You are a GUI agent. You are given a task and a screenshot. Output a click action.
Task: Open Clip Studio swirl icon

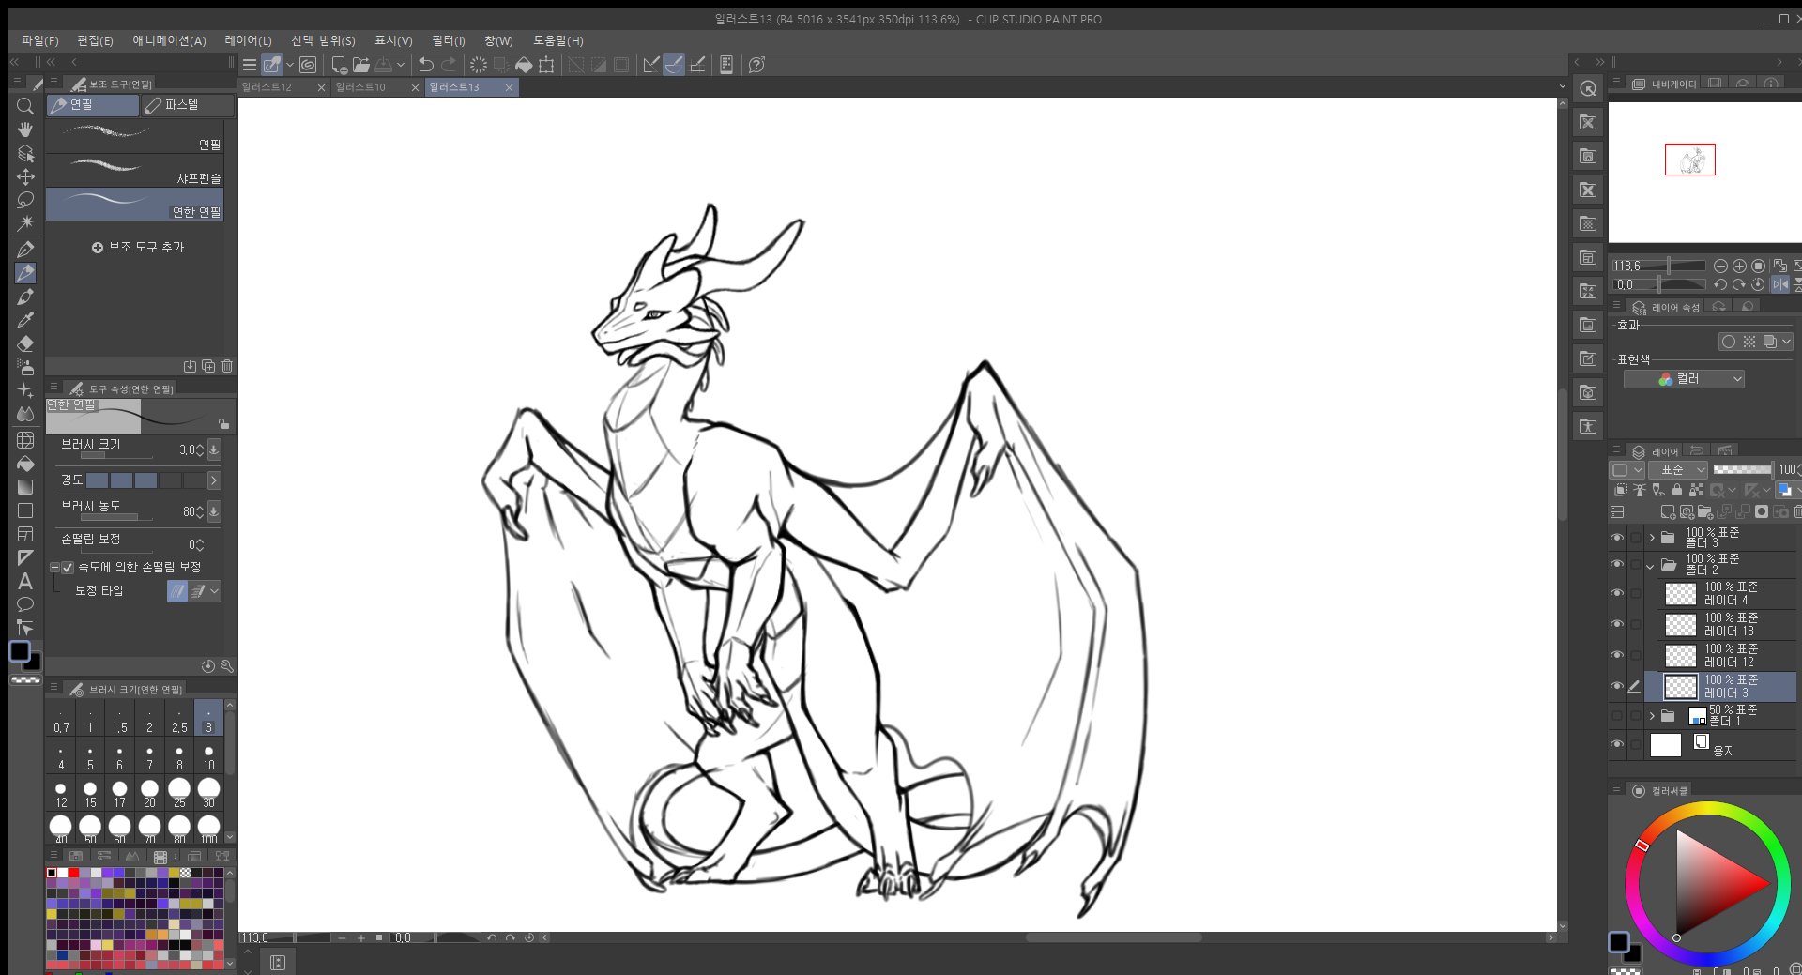[x=308, y=65]
